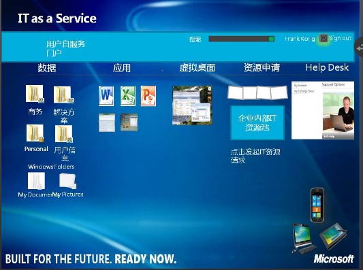Viewport: 363px width, 270px height.
Task: Open the 商务 folder
Action: 35,94
